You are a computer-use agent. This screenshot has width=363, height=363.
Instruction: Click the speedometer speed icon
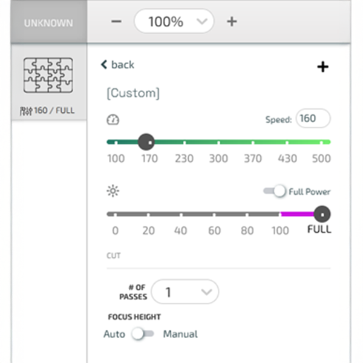[113, 120]
